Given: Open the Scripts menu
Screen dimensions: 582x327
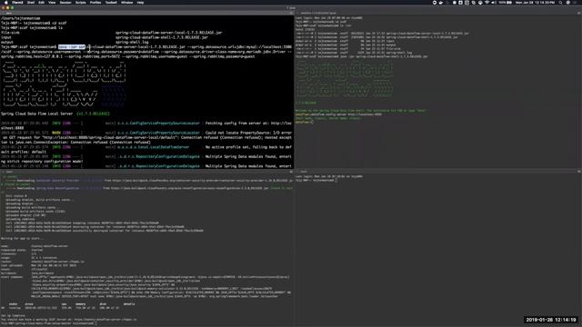Looking at the screenshot, I should click(81, 3).
